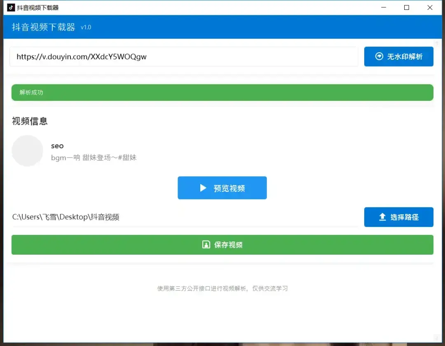This screenshot has height=346, width=445.
Task: Click the disclaimer text at the bottom
Action: [222, 288]
